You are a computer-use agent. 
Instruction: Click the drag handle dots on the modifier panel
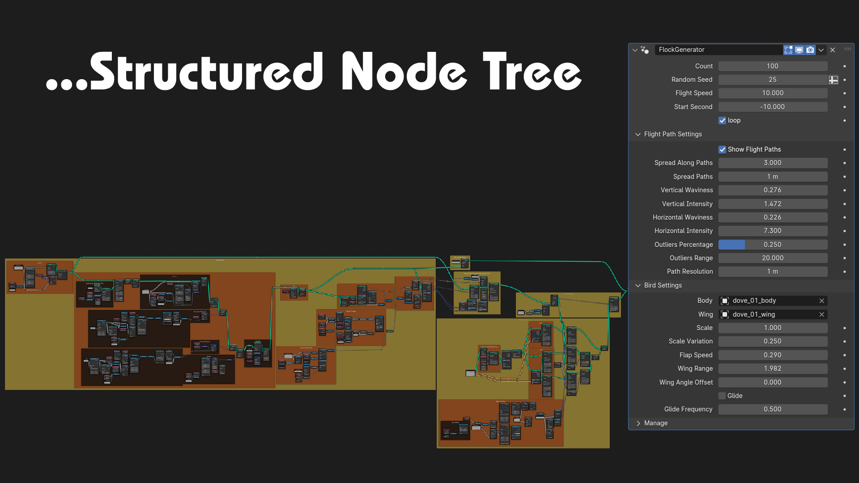click(848, 50)
